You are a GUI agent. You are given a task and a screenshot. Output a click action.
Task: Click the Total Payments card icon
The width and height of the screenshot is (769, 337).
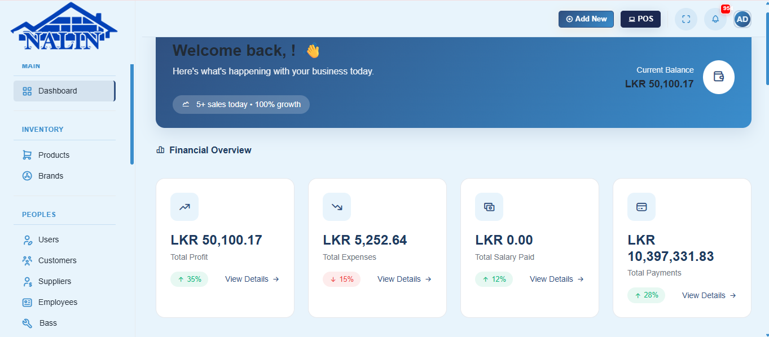pyautogui.click(x=641, y=207)
